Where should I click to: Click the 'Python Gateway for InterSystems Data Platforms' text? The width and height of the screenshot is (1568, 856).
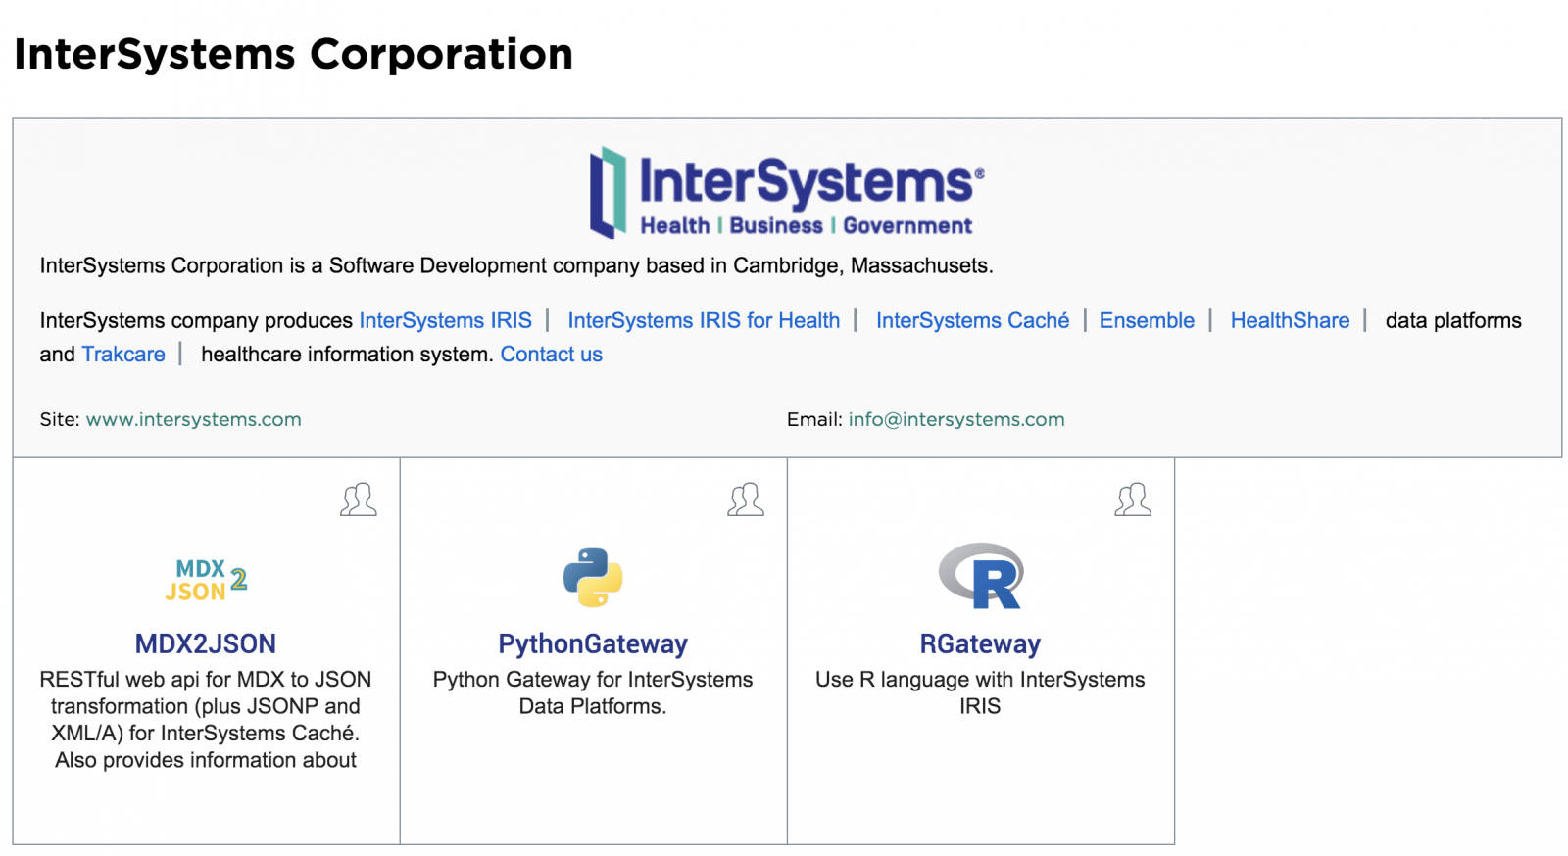click(x=593, y=693)
